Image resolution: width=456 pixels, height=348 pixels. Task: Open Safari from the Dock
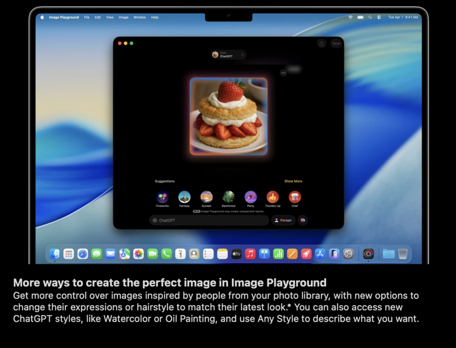click(82, 254)
